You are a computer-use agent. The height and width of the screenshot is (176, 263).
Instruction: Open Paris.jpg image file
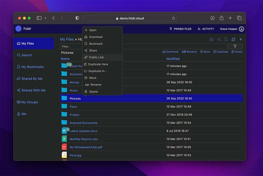coord(75,155)
